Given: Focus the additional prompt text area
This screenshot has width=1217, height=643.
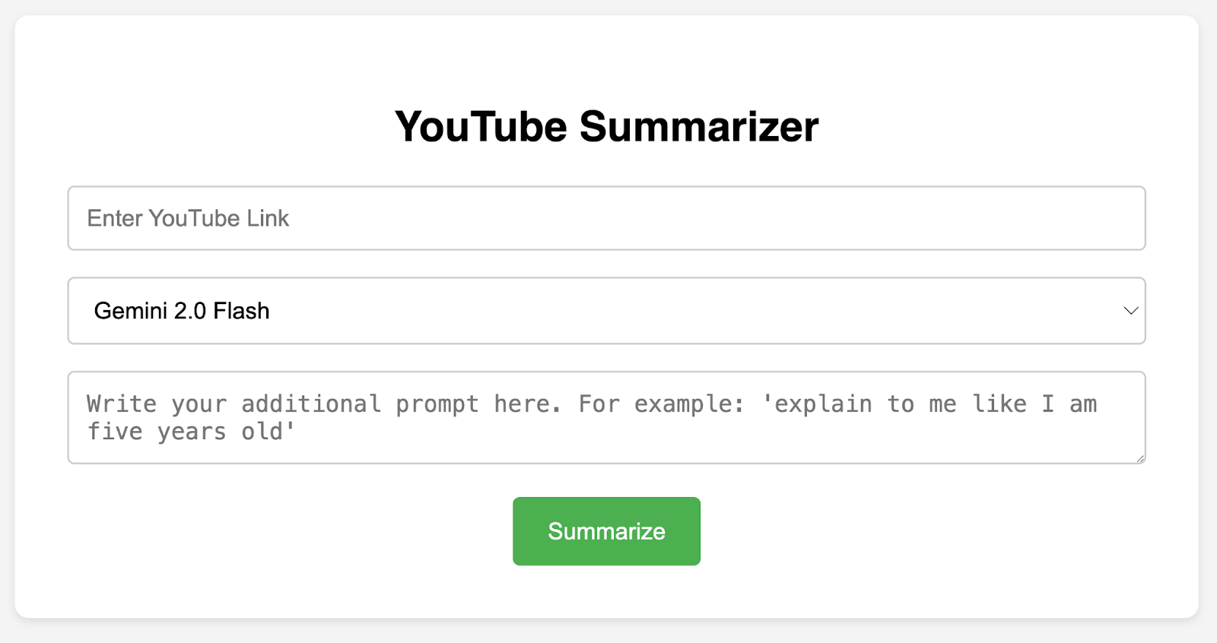Looking at the screenshot, I should pyautogui.click(x=606, y=417).
